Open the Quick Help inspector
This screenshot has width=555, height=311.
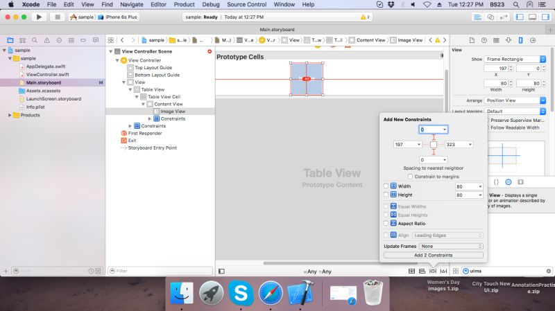coord(484,40)
